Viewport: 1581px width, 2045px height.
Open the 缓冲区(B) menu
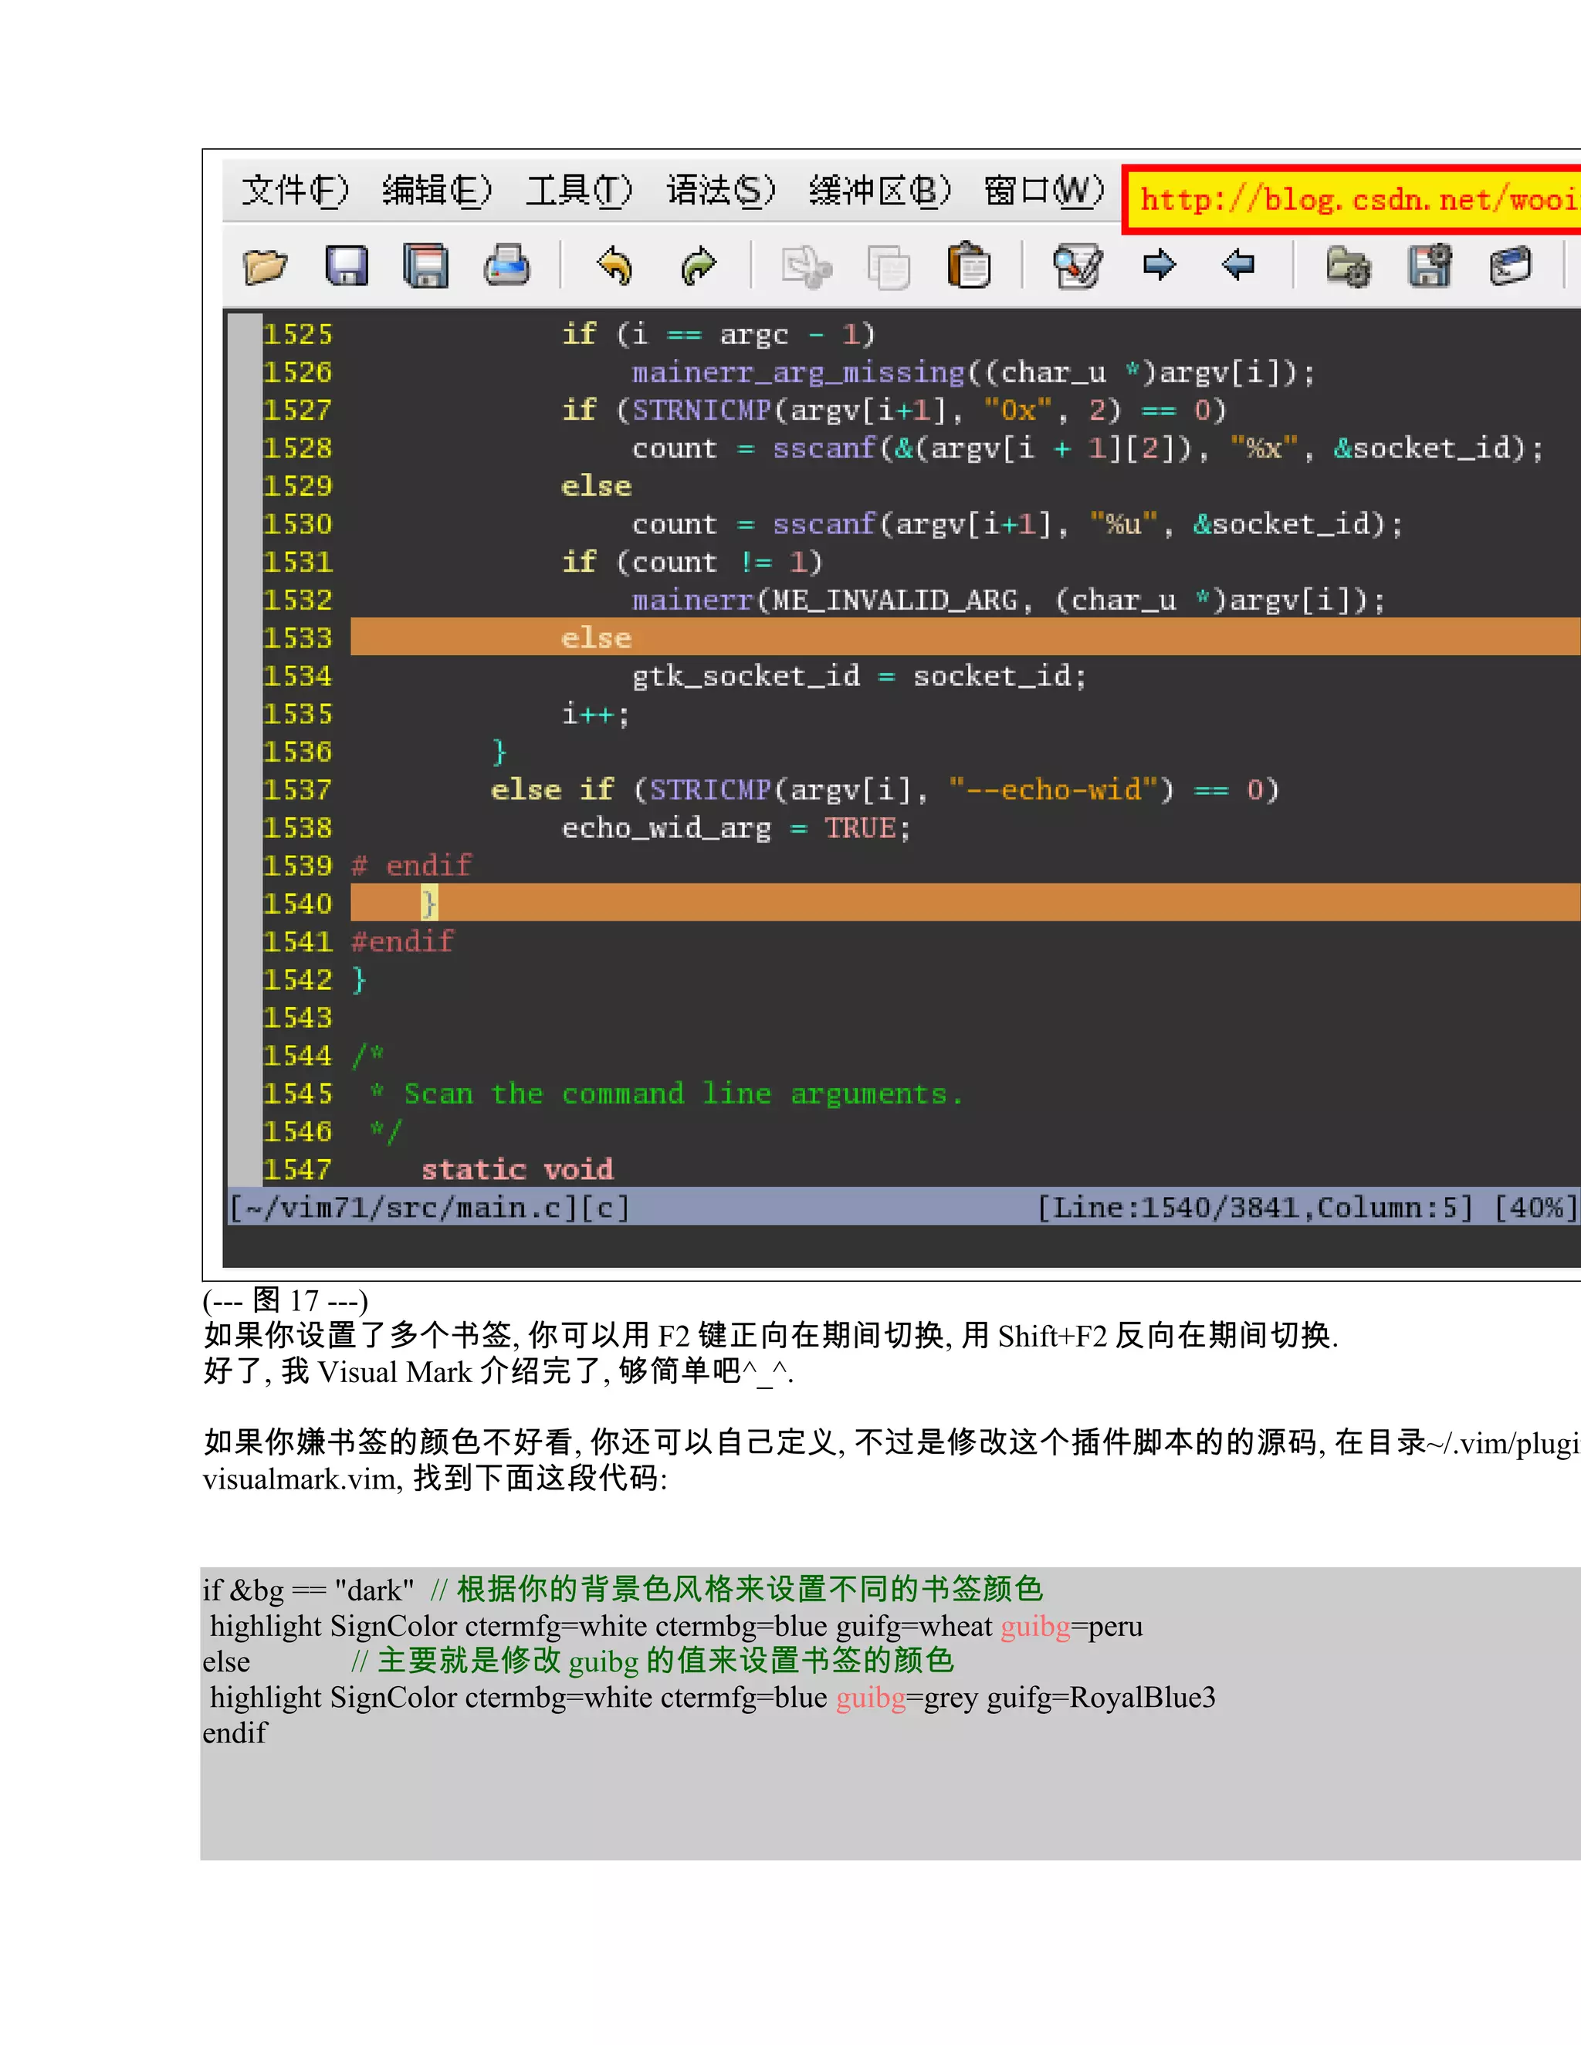[x=880, y=191]
